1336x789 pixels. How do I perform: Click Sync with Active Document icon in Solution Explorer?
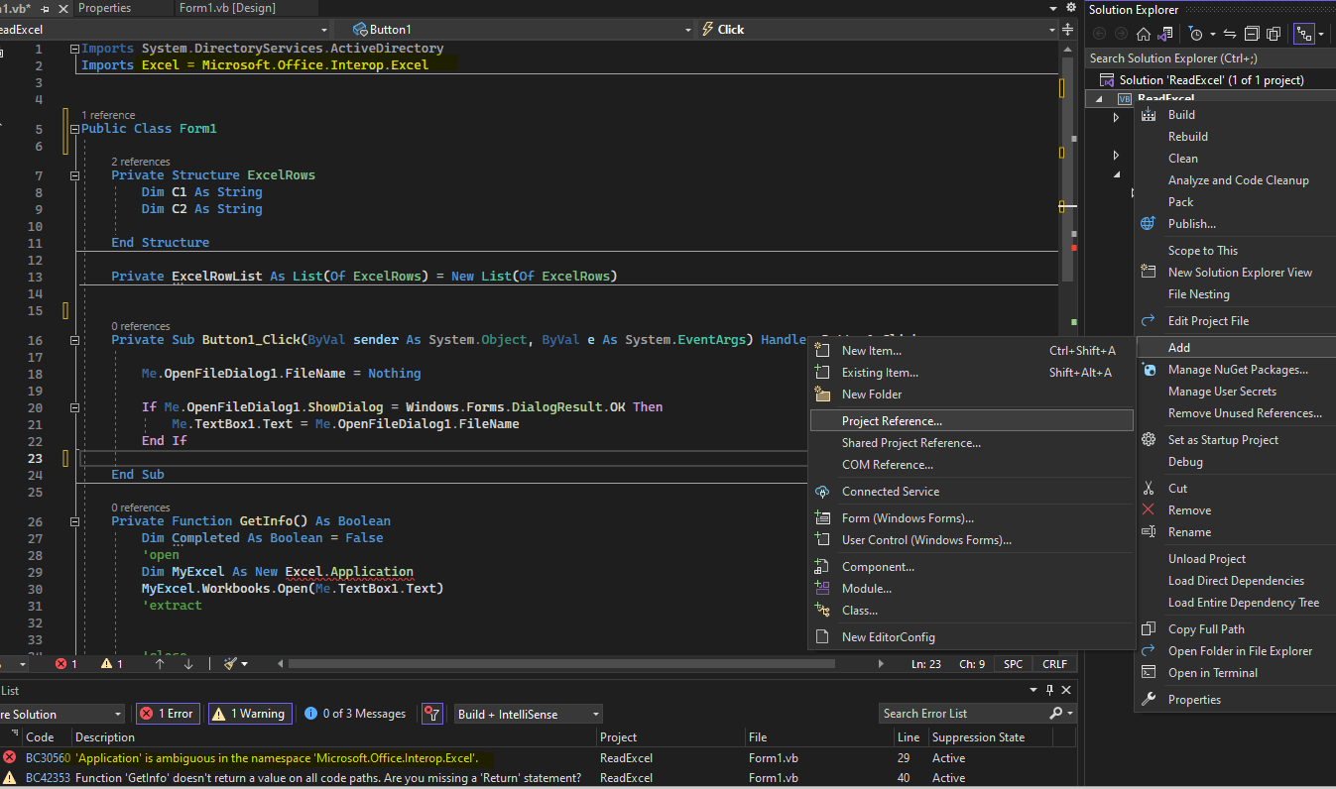pos(1229,33)
